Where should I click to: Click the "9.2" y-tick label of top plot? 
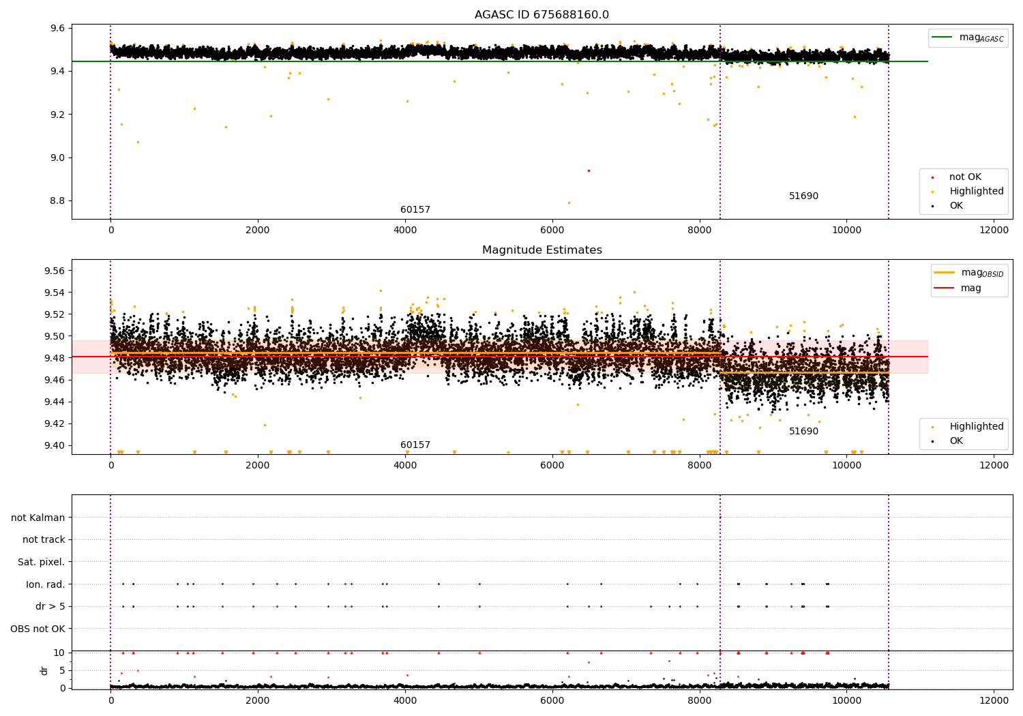click(x=58, y=115)
